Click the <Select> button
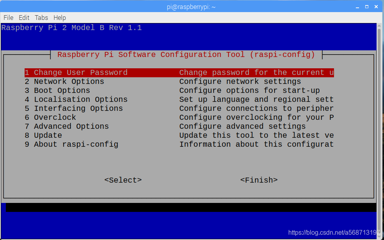Image resolution: width=384 pixels, height=240 pixels. point(123,180)
